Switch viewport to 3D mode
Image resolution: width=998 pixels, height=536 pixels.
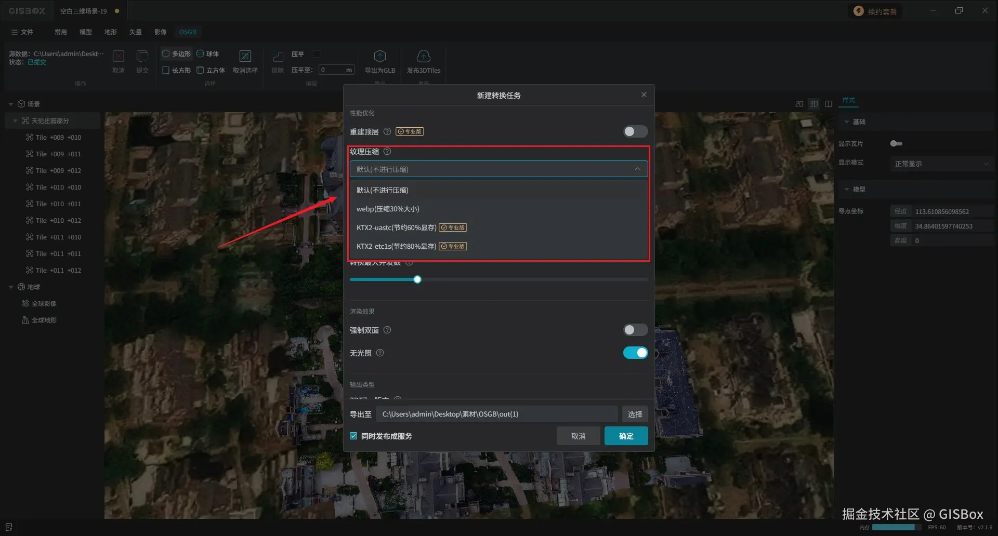pos(814,104)
